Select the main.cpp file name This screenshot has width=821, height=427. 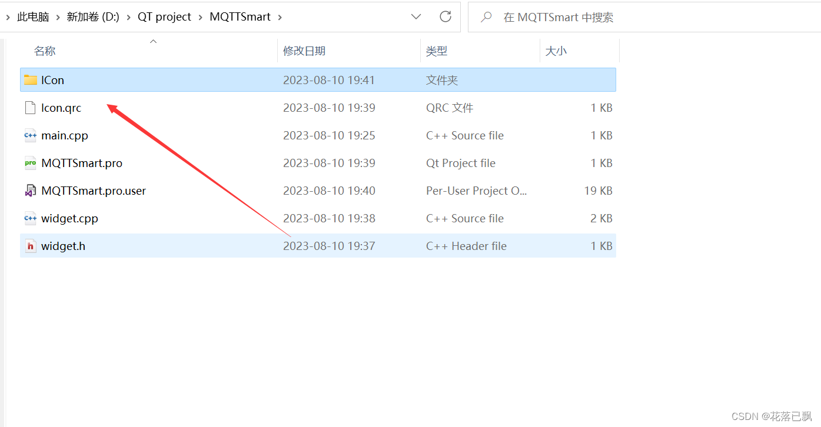[x=65, y=135]
